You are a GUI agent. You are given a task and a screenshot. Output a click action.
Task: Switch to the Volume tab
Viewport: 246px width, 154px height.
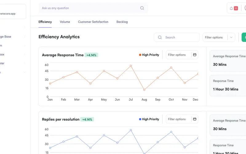[65, 22]
